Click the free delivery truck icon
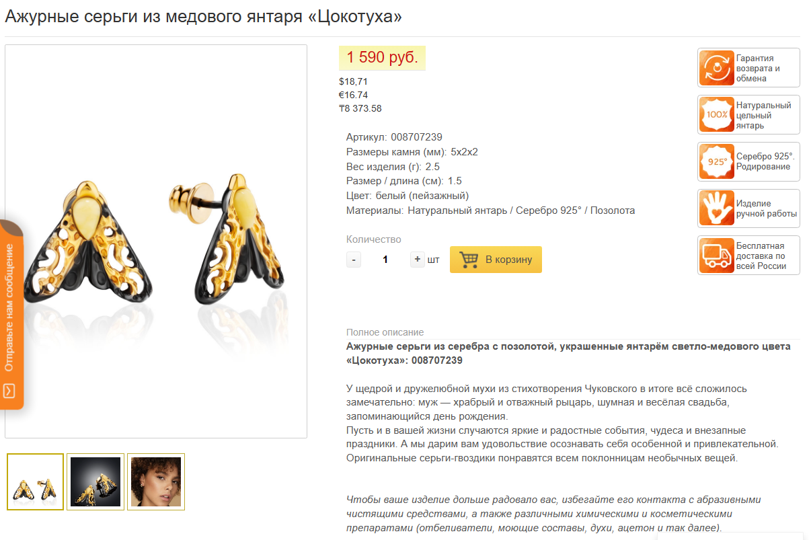Viewport: 809px width, 540px height. (717, 256)
